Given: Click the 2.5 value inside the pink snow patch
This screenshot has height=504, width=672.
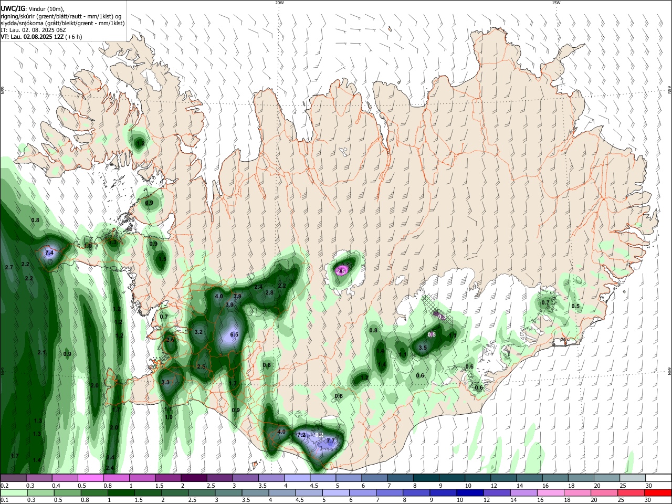Looking at the screenshot, I should pos(341,271).
